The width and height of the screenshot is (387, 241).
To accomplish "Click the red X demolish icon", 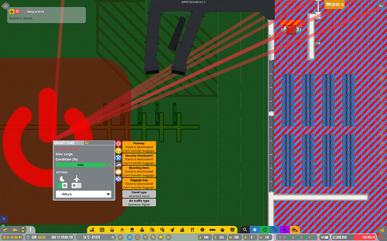I will click(x=118, y=179).
